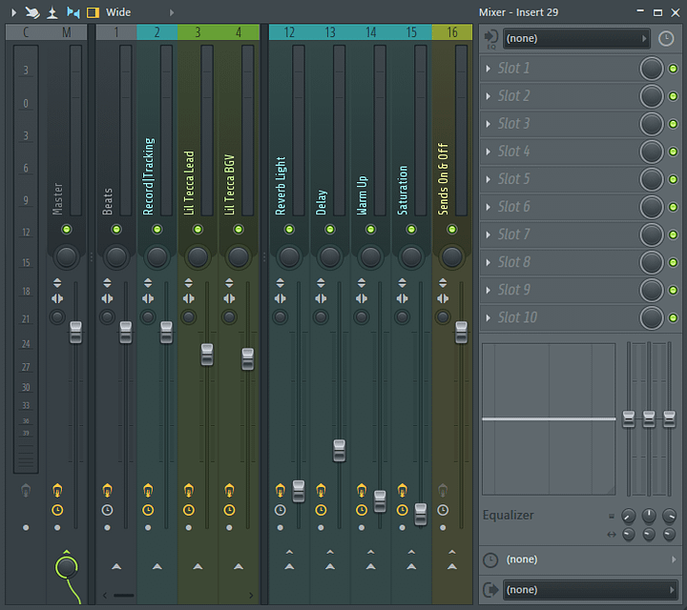Screen dimensions: 687x610
Task: Mute the Beats track green LED
Action: [116, 230]
